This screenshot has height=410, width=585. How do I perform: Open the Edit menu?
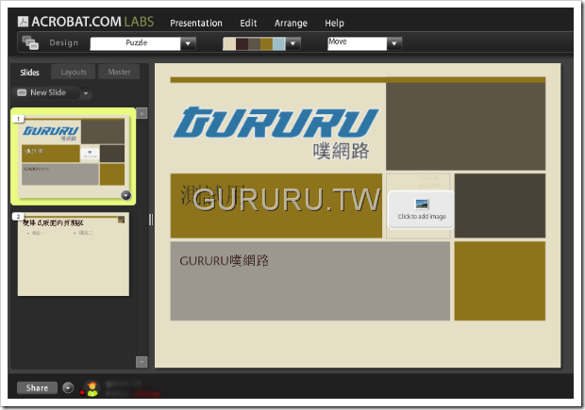click(248, 24)
